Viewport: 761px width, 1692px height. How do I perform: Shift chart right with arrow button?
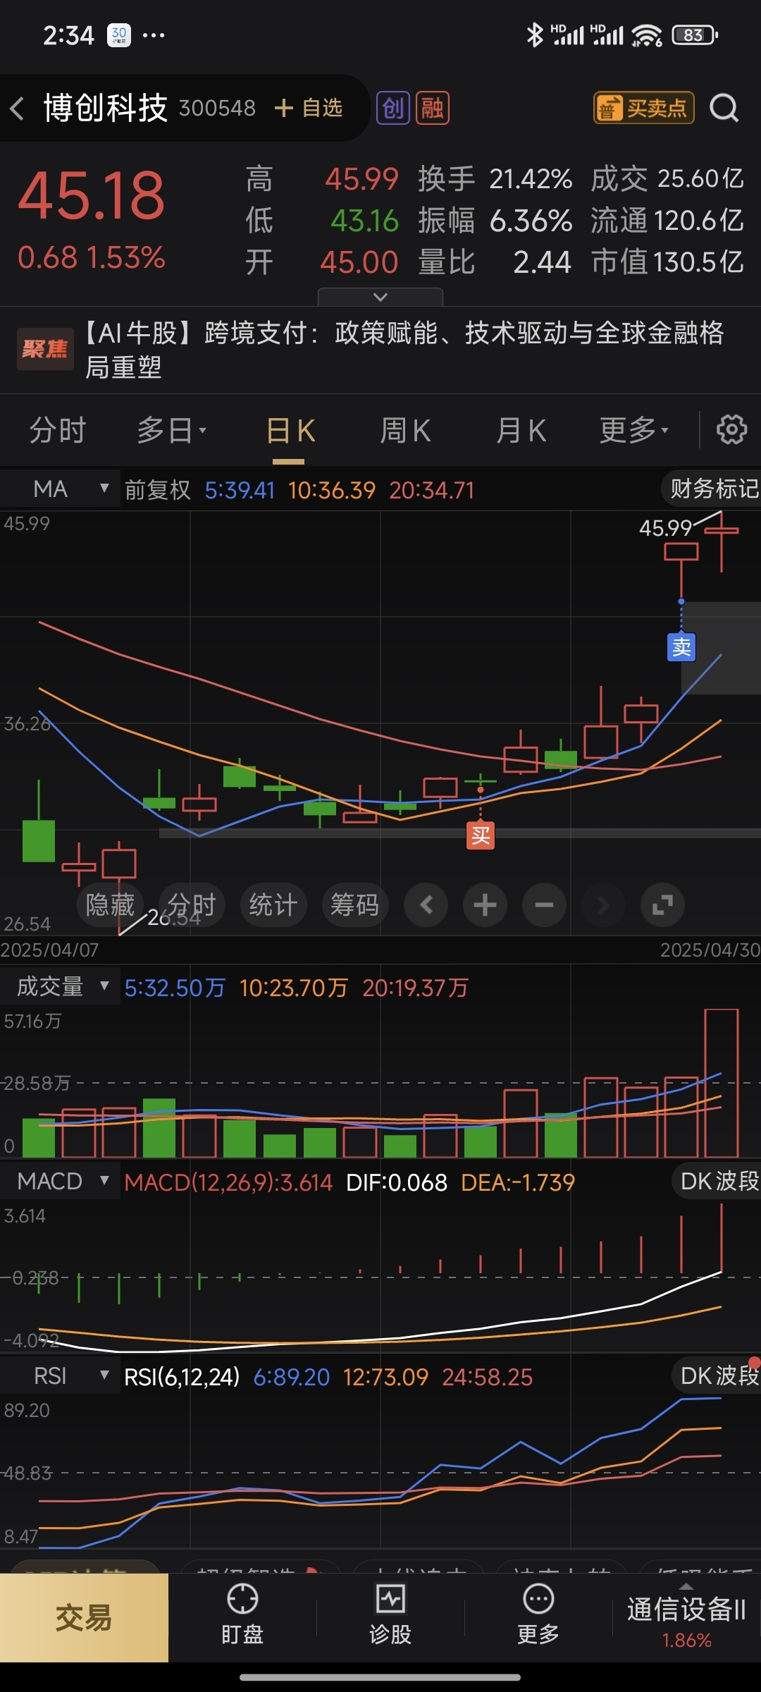(x=603, y=905)
